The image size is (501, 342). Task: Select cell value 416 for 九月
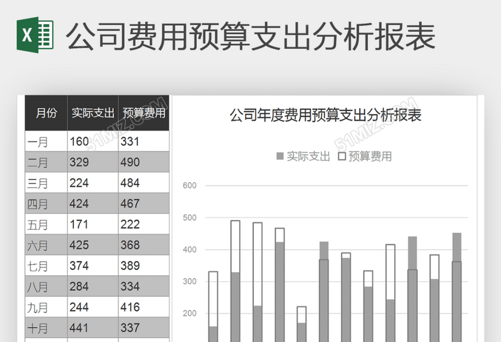130,307
